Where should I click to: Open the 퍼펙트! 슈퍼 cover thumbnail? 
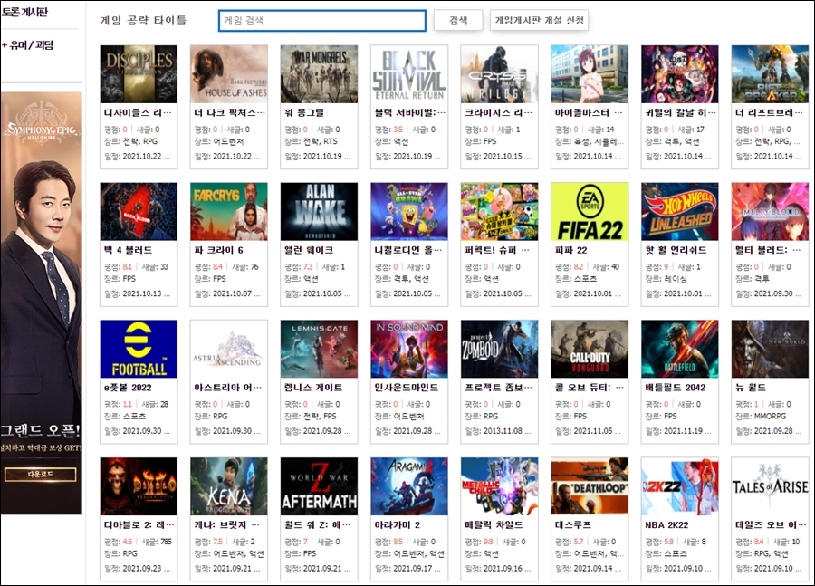pos(500,212)
